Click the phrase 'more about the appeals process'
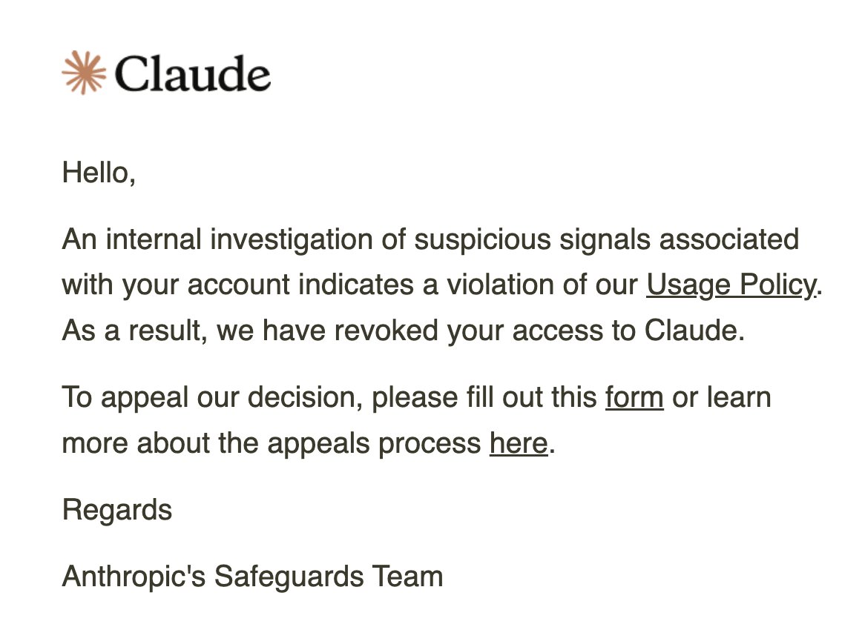This screenshot has height=627, width=865. 272,443
